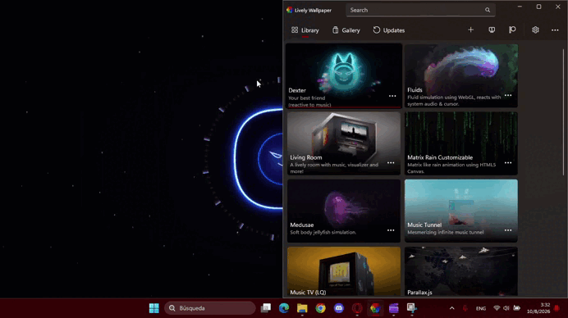Open Task View on the taskbar

[x=266, y=308]
